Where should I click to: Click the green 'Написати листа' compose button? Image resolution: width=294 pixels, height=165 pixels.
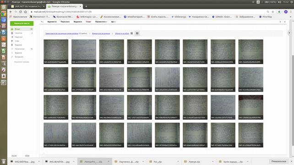click(22, 23)
